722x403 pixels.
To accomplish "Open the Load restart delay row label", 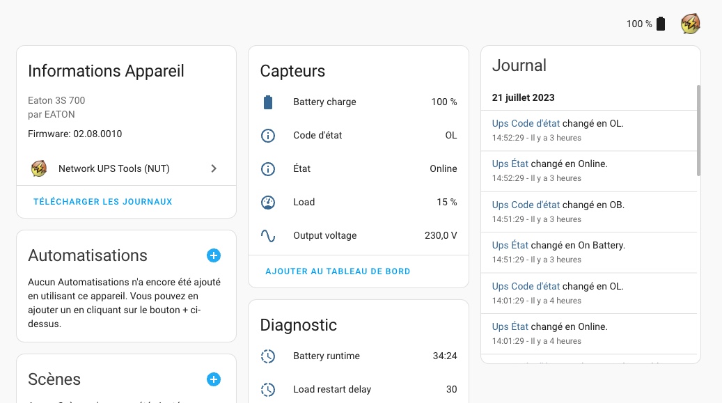I will pos(332,389).
